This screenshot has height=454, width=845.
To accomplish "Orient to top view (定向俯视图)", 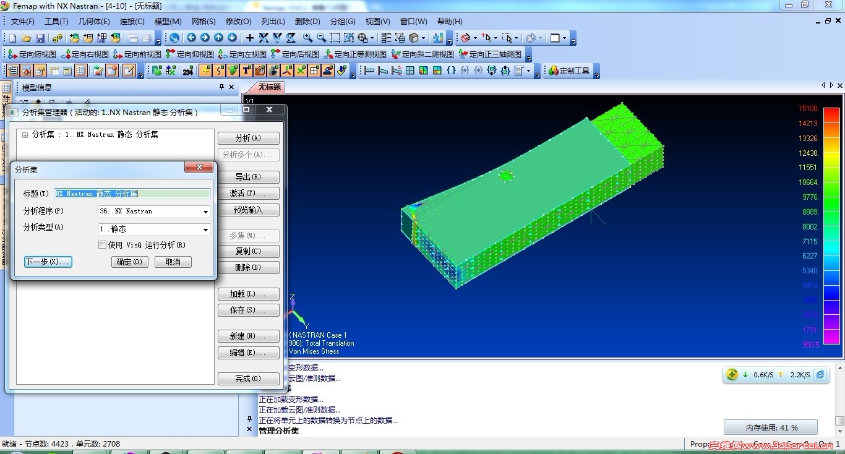I will [x=32, y=54].
